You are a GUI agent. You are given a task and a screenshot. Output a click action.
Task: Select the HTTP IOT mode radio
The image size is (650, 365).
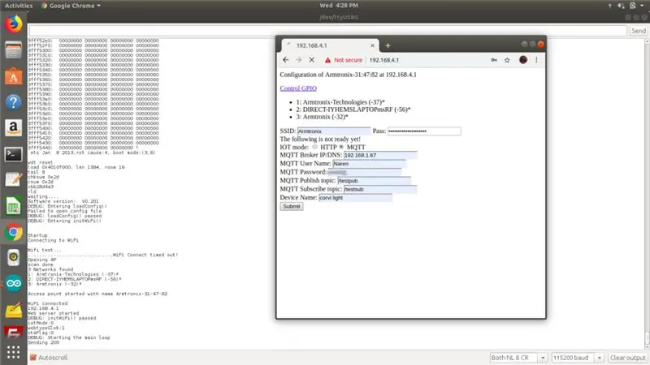(314, 147)
